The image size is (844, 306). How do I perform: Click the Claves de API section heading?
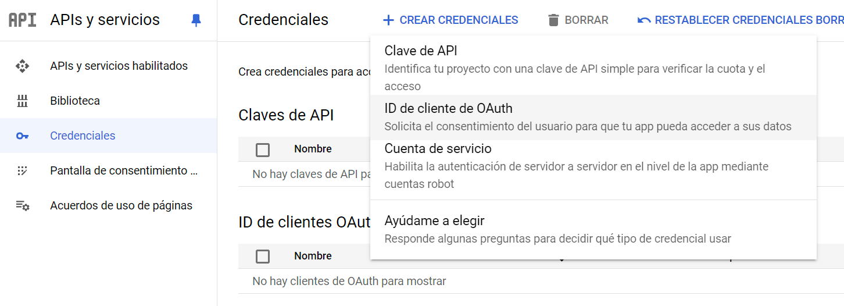(286, 115)
